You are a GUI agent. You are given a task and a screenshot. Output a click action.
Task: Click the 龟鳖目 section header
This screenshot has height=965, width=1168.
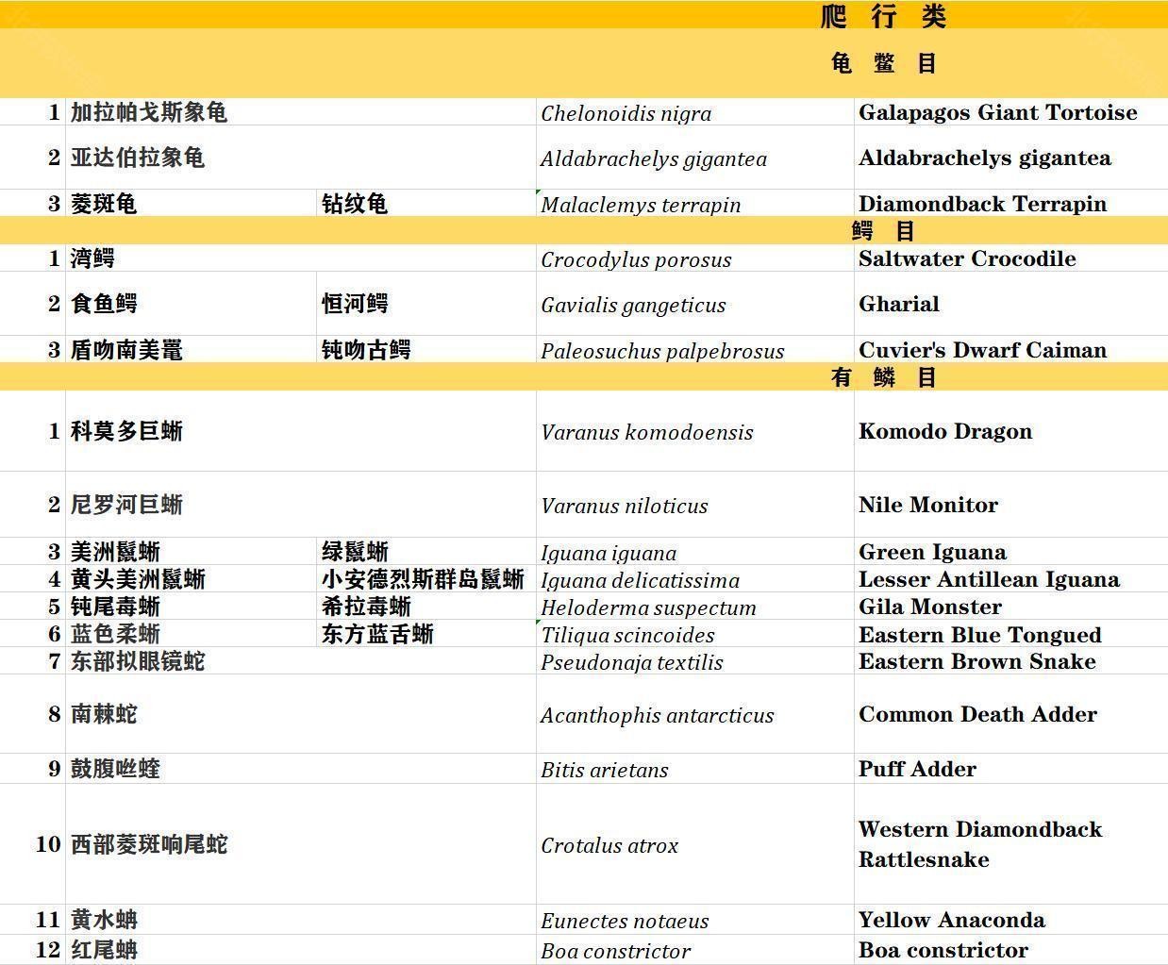883,63
